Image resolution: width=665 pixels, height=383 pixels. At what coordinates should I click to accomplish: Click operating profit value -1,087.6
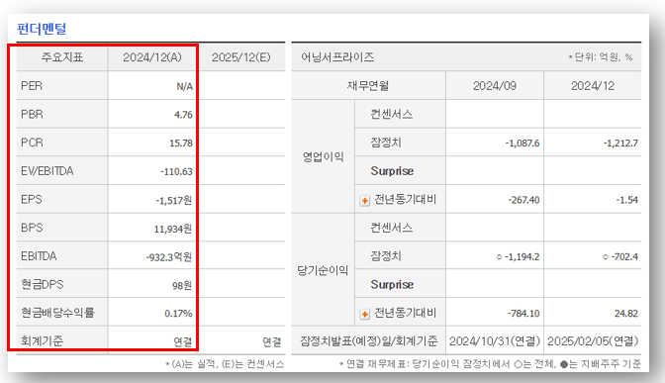point(522,144)
